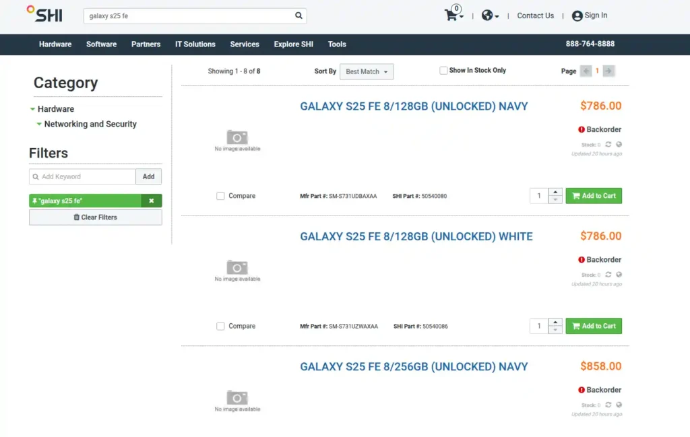Add 8/128GB White phone to cart

pos(594,326)
